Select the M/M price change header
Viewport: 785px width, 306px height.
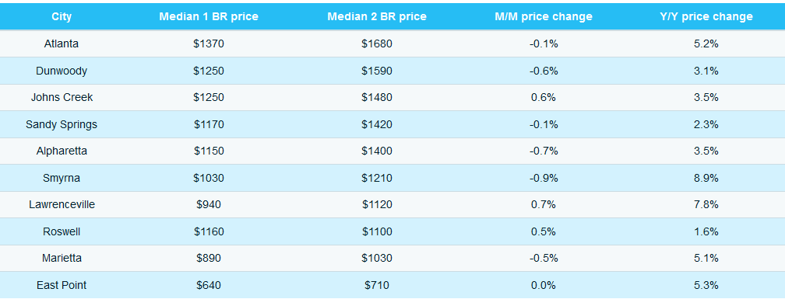pyautogui.click(x=544, y=16)
